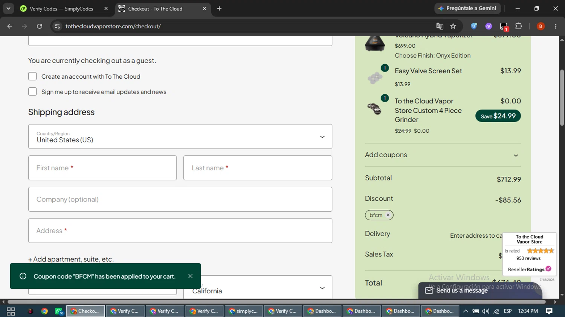Open the red app icon in taskbar
Image resolution: width=565 pixels, height=317 pixels.
[x=31, y=311]
